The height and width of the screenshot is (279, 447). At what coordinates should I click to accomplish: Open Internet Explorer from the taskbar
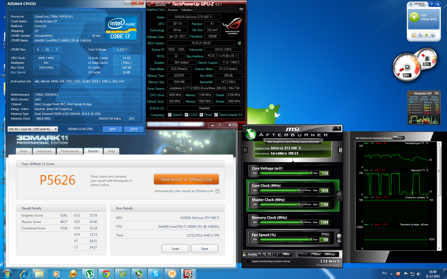coord(24,274)
